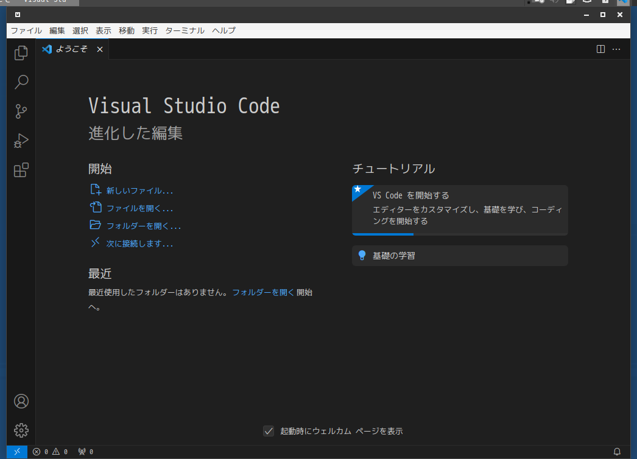Click the Visual Studio Code heading
637x459 pixels.
[x=184, y=106]
